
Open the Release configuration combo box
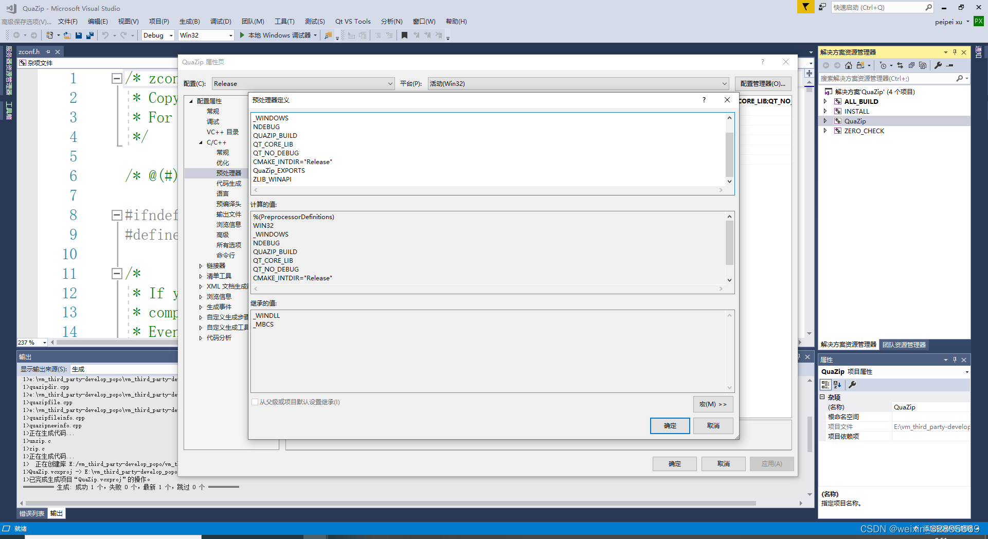click(303, 83)
